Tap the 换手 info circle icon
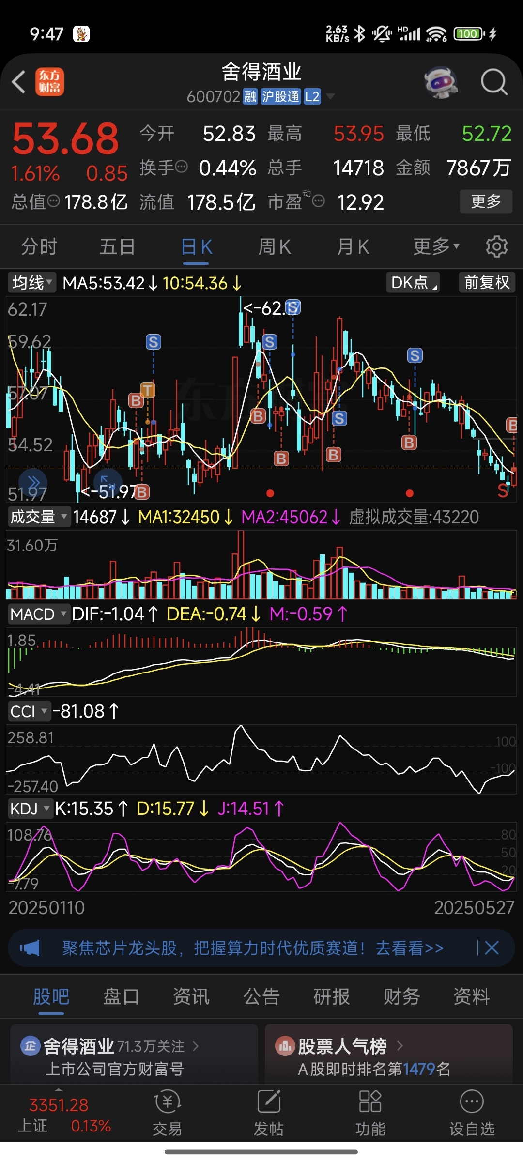Image resolution: width=523 pixels, height=1162 pixels. coord(181,167)
